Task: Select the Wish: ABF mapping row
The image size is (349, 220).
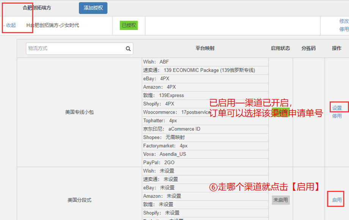Action: pyautogui.click(x=205, y=62)
